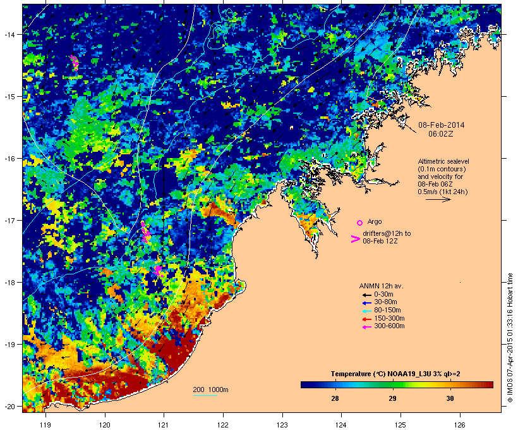Click the time label 06:02Z

pos(441,134)
